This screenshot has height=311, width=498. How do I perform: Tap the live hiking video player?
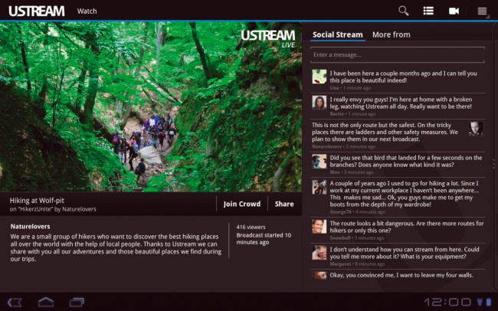[x=151, y=107]
